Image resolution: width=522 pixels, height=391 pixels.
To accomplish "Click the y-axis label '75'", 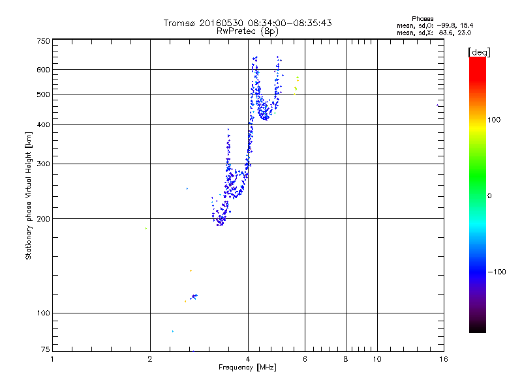I will [46, 349].
